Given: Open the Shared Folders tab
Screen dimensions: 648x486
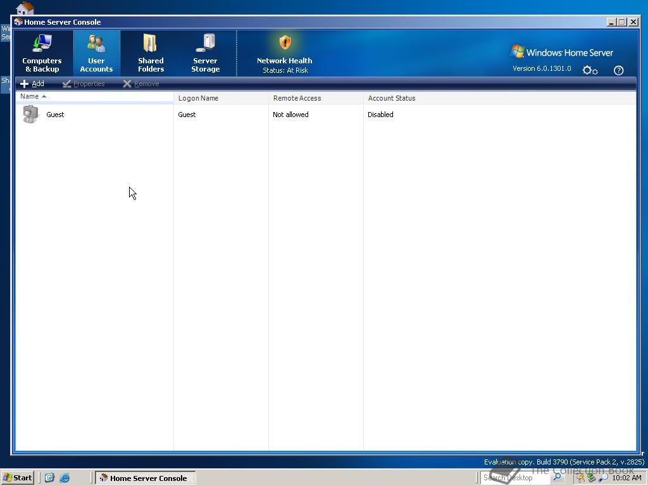Looking at the screenshot, I should tap(151, 53).
